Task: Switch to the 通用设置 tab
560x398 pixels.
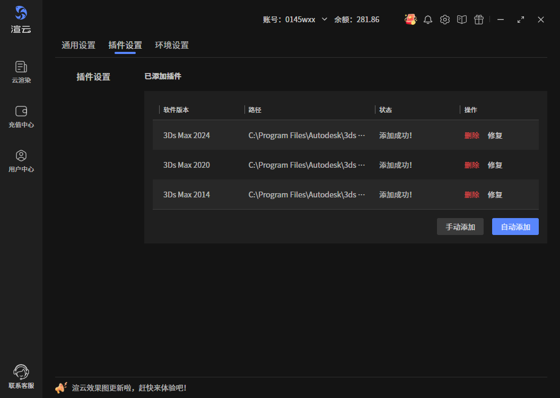Action: pos(78,46)
